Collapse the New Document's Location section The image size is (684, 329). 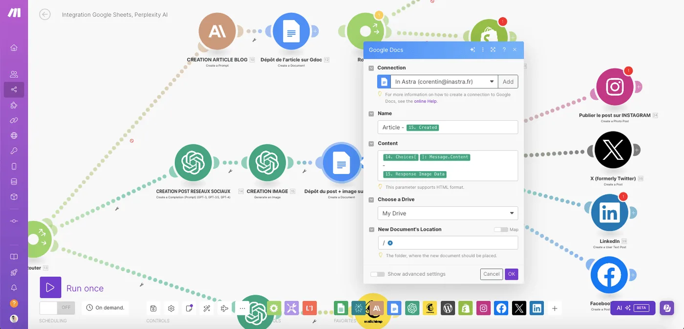coord(371,229)
